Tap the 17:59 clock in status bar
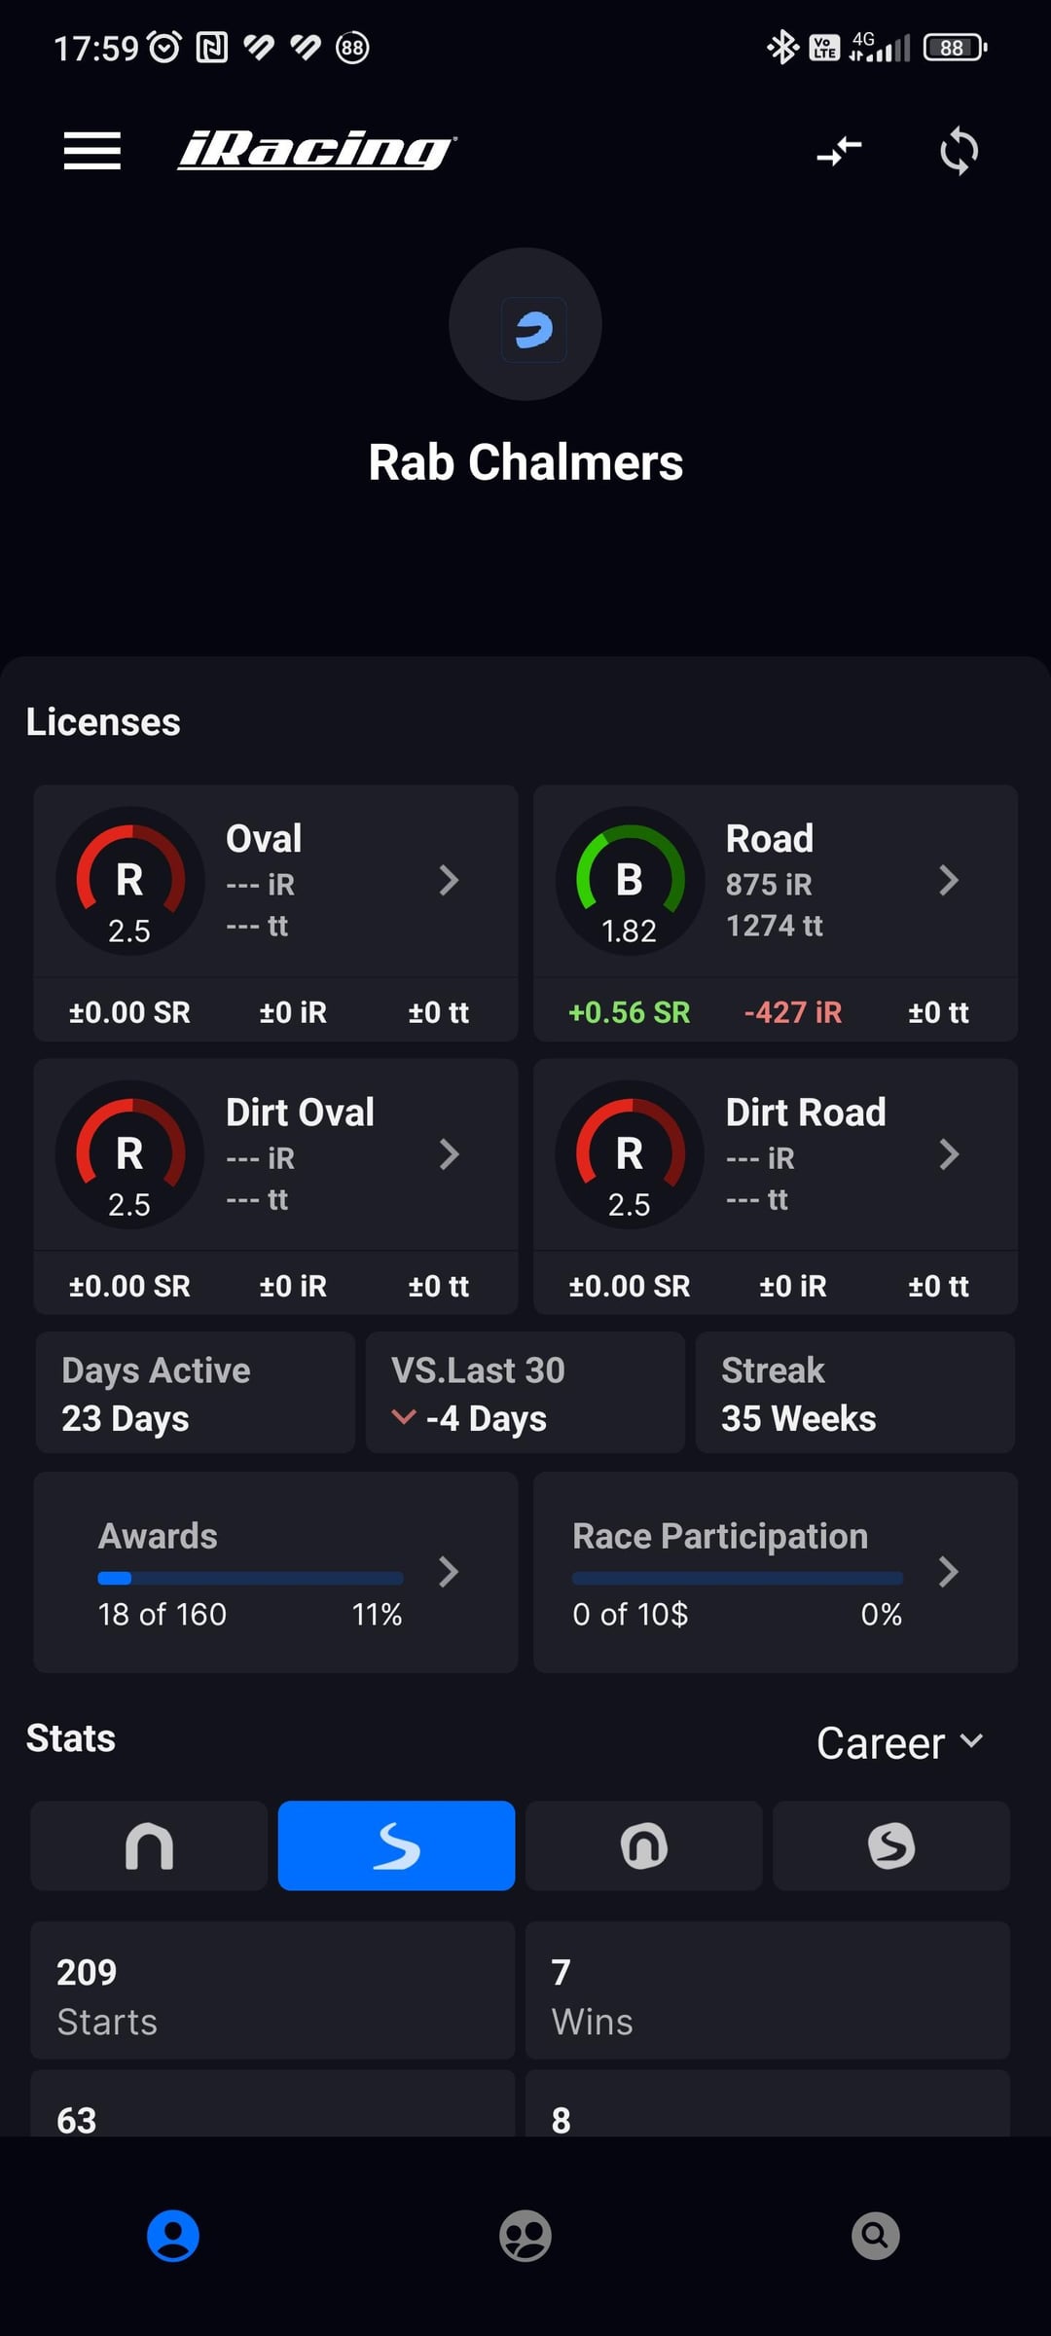 click(x=96, y=48)
